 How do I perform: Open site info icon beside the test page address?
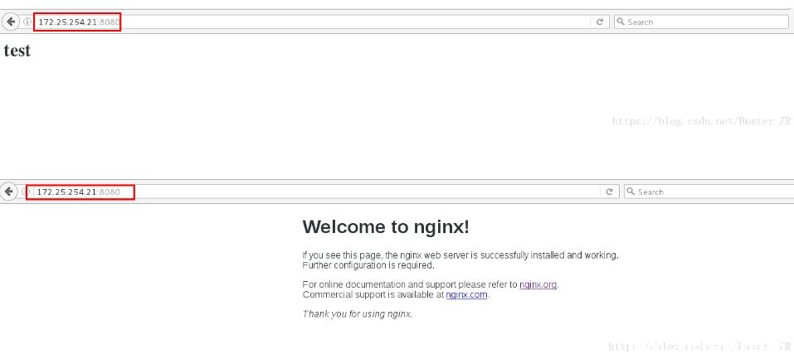coord(27,22)
